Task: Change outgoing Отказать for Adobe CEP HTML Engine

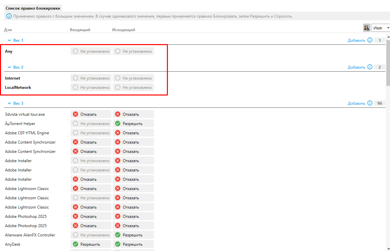Action: click(x=133, y=133)
